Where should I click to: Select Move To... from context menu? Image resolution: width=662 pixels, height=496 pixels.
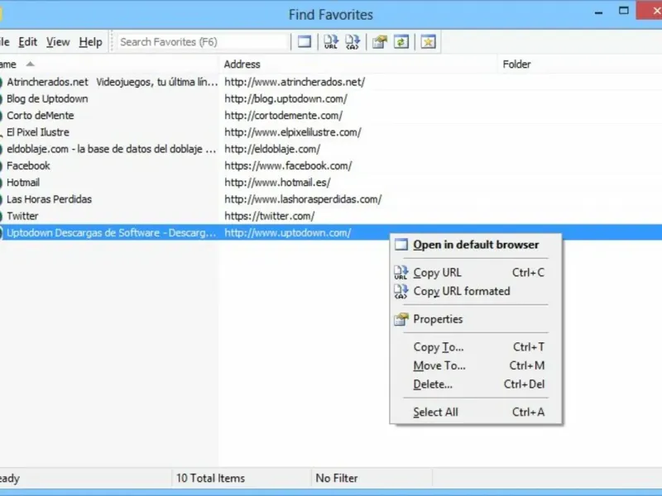(476, 365)
